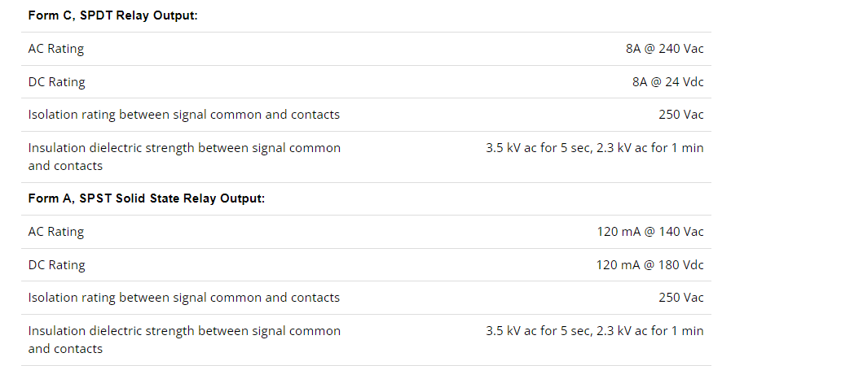Click 250 Vac value in Form C section

(x=681, y=115)
